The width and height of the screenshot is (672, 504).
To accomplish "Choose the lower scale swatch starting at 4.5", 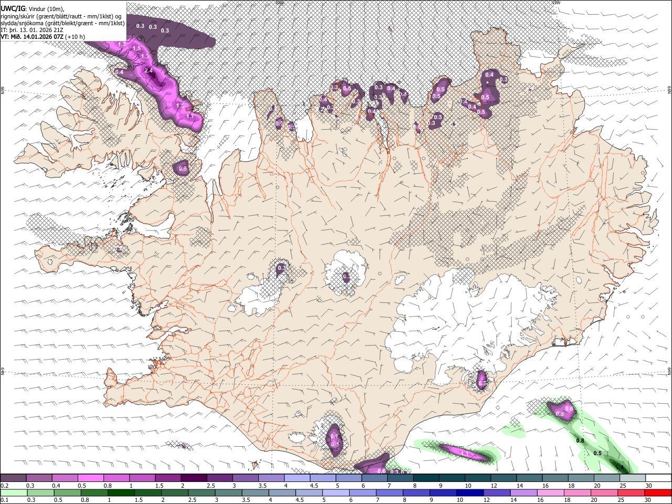I will coord(309,492).
